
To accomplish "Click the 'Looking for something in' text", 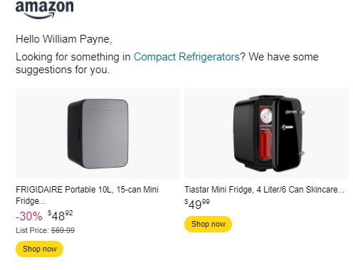I will [x=73, y=57].
